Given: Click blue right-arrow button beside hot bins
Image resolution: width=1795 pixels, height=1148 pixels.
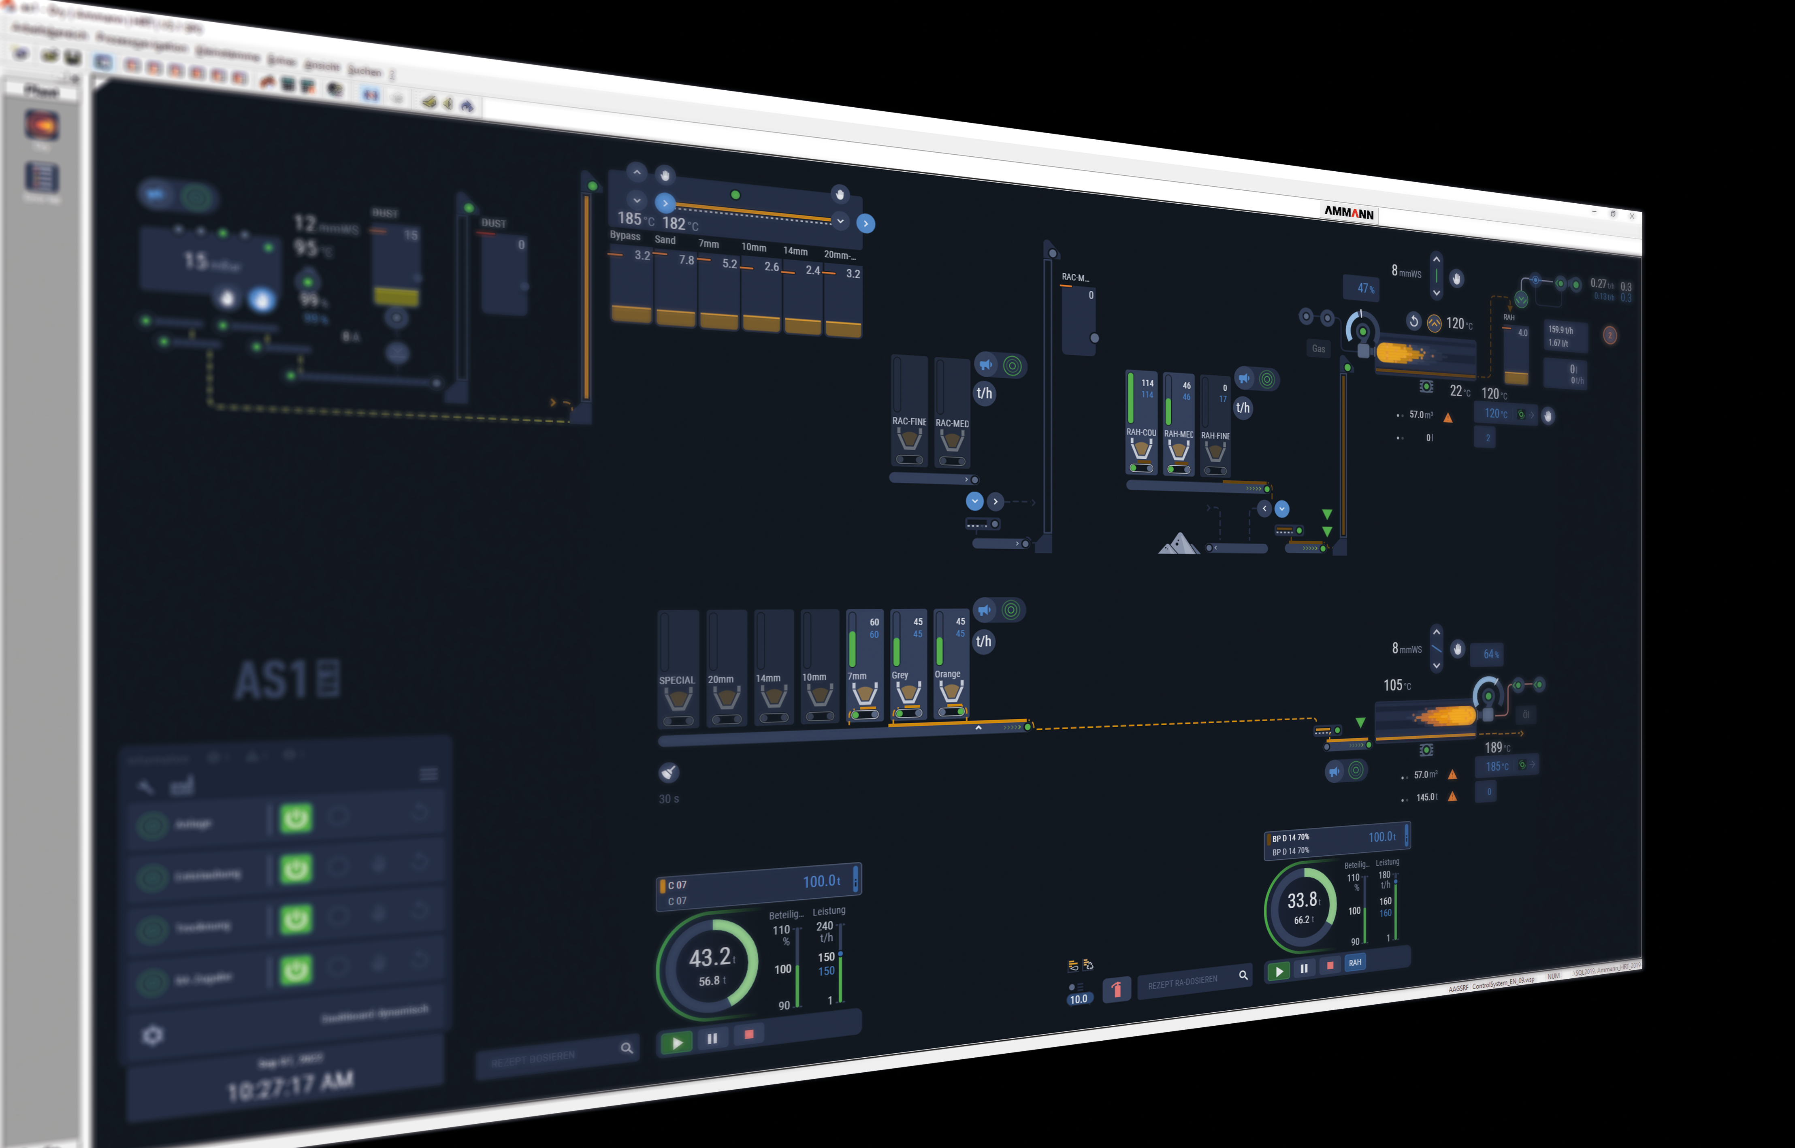Looking at the screenshot, I should (x=866, y=223).
